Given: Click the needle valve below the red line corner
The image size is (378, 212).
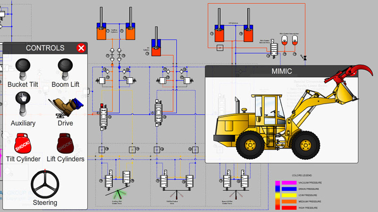Looking at the screenshot, I should click(304, 57).
